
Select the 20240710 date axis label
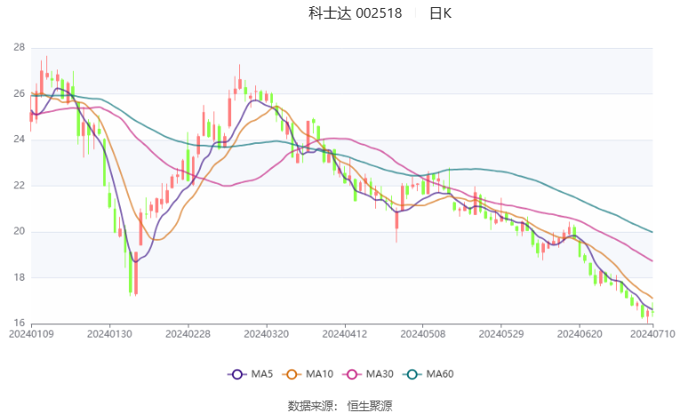[x=653, y=334]
